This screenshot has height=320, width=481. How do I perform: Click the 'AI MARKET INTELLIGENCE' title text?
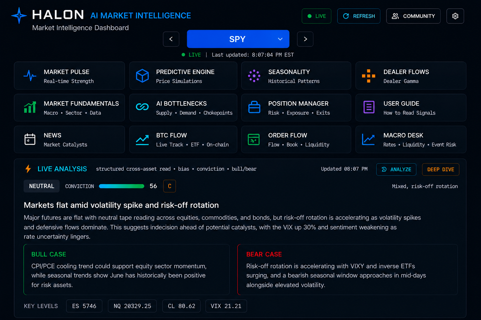(x=141, y=16)
